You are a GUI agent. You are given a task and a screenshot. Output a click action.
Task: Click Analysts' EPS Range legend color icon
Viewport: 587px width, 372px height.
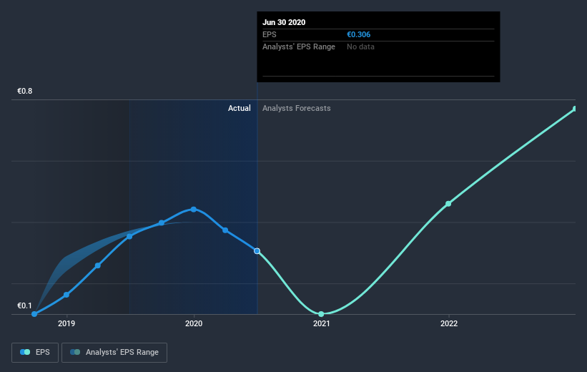[x=75, y=352]
